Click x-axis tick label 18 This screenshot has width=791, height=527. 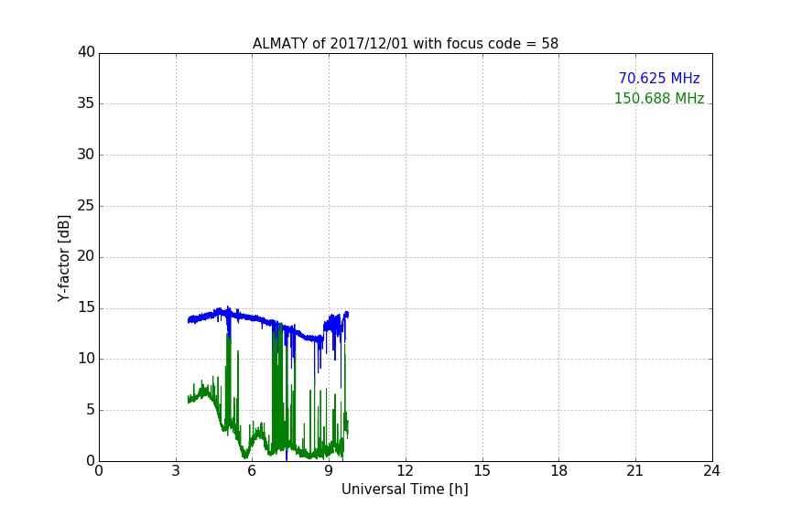[559, 471]
